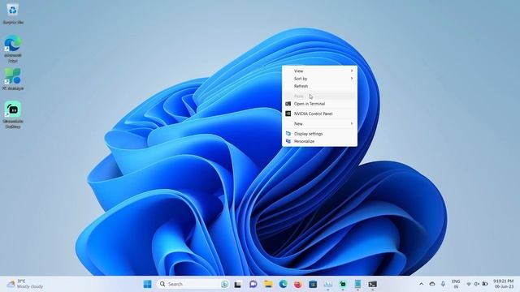Screen dimensions: 520x292
Task: Open the weather widget on the taskbar
Action: click(x=25, y=284)
